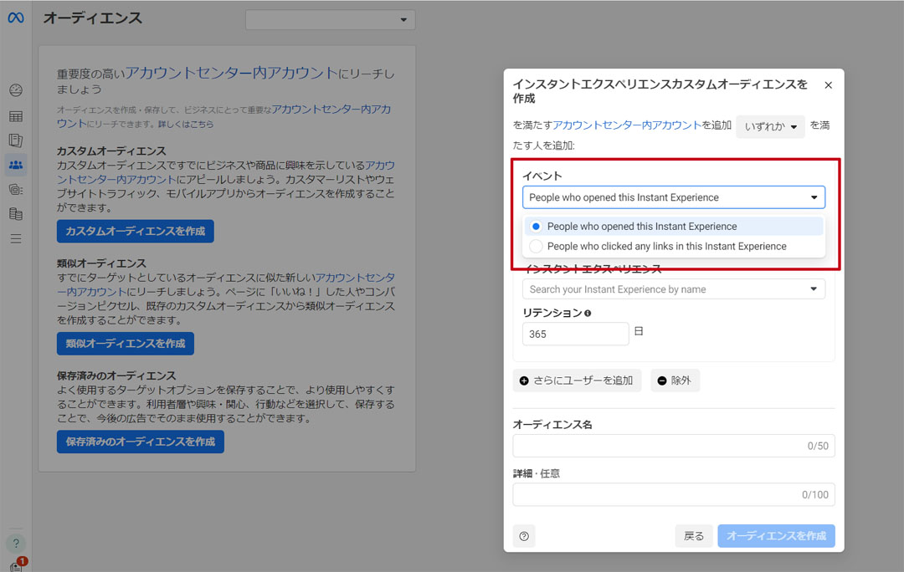The height and width of the screenshot is (572, 904).
Task: Expand the いずれか condition dropdown
Action: [770, 126]
